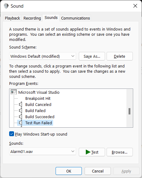Click the speaker icon beside Build Failed

pyautogui.click(x=20, y=111)
